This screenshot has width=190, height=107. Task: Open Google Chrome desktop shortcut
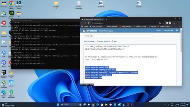pos(11,5)
